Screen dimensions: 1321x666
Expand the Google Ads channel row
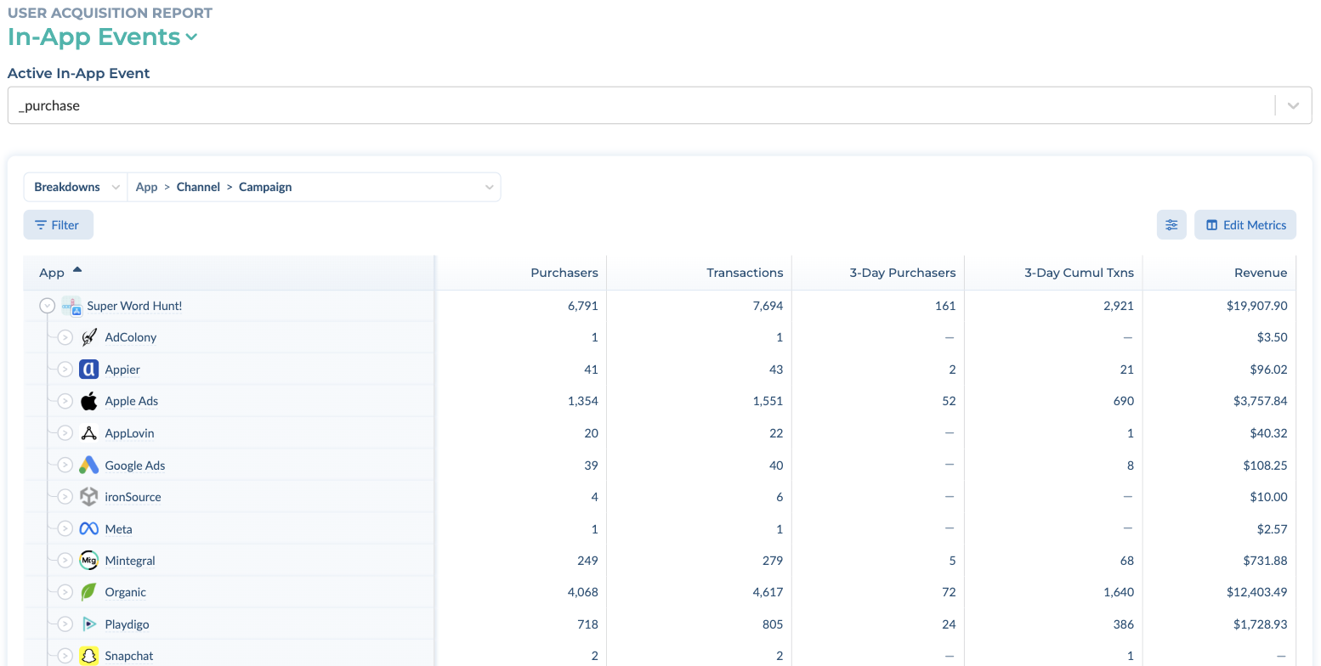tap(65, 466)
